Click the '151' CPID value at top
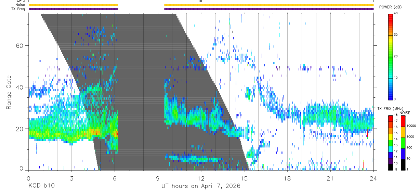Viewport: 420px width, 193px height. pos(201,1)
